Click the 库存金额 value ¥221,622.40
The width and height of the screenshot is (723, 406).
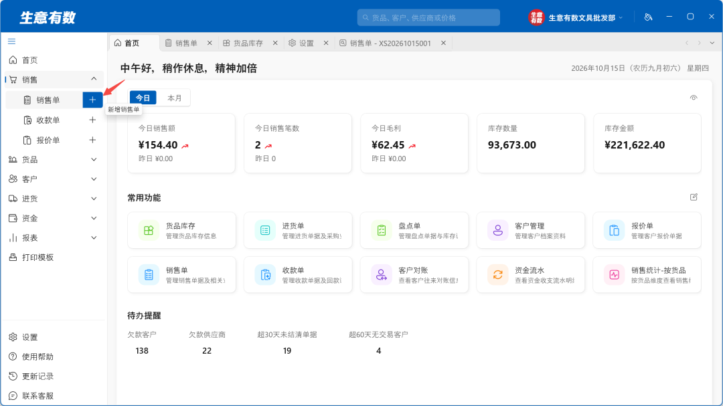coord(635,145)
